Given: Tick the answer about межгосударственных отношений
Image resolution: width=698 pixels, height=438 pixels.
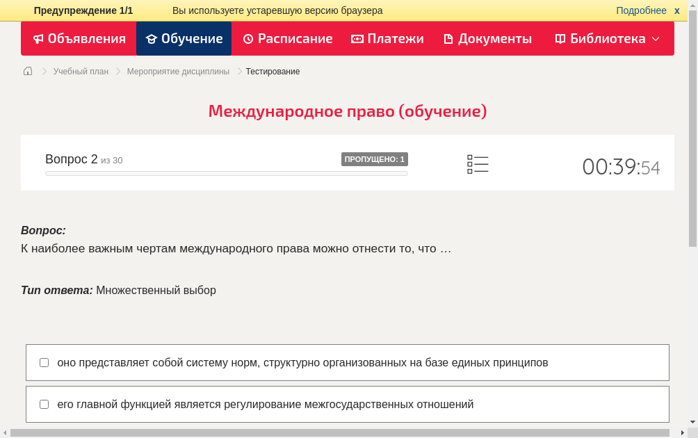Looking at the screenshot, I should tap(44, 403).
